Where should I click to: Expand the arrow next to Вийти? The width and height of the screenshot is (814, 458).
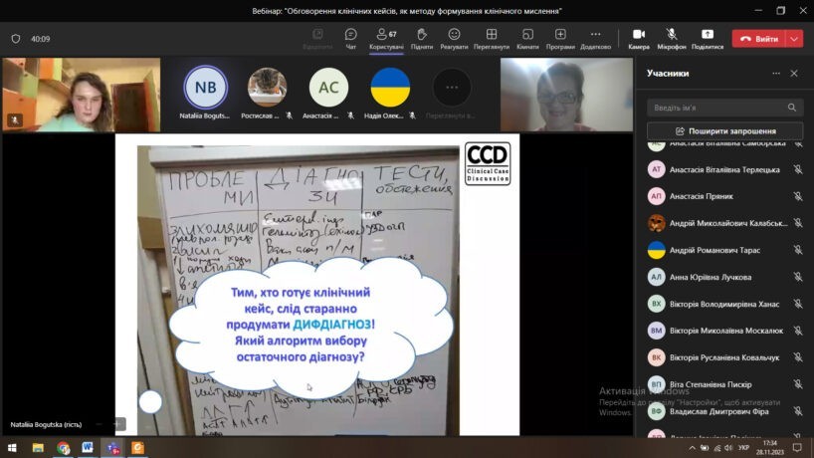click(794, 39)
